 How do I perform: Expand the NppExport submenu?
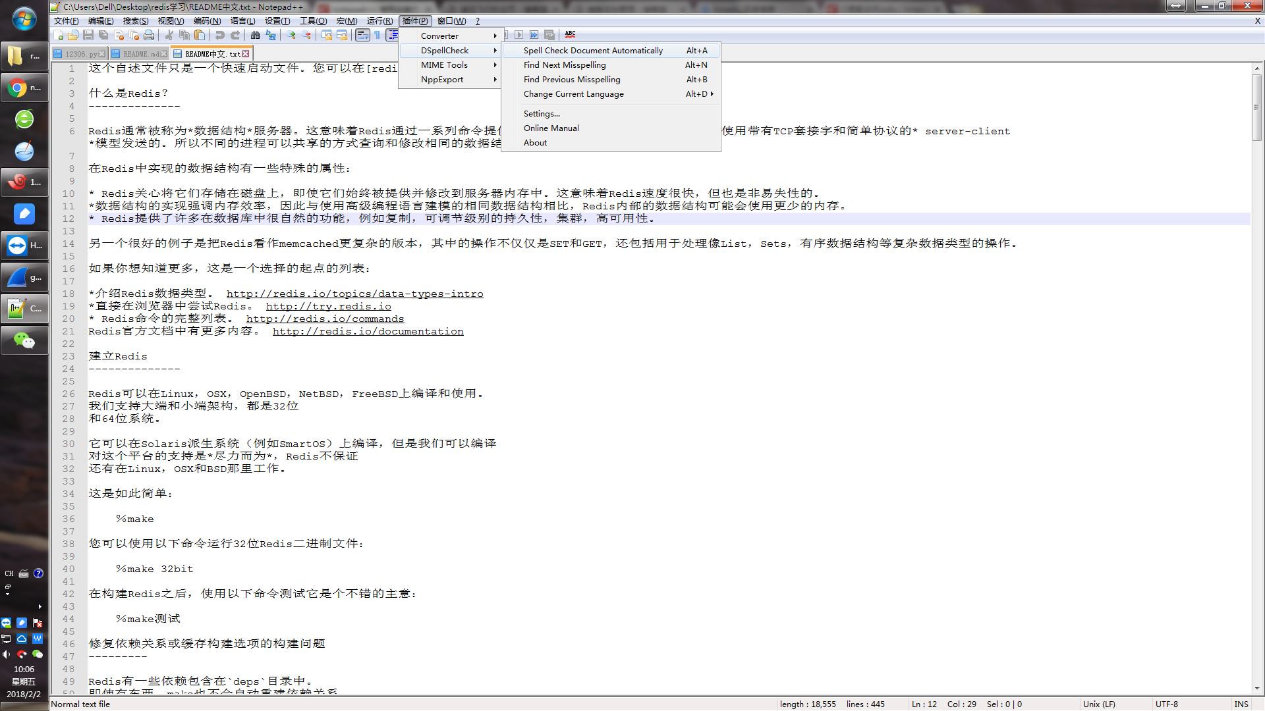tap(451, 80)
